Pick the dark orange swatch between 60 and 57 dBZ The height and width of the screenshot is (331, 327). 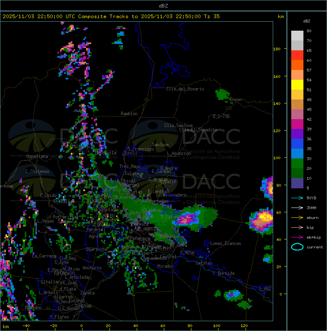point(297,65)
